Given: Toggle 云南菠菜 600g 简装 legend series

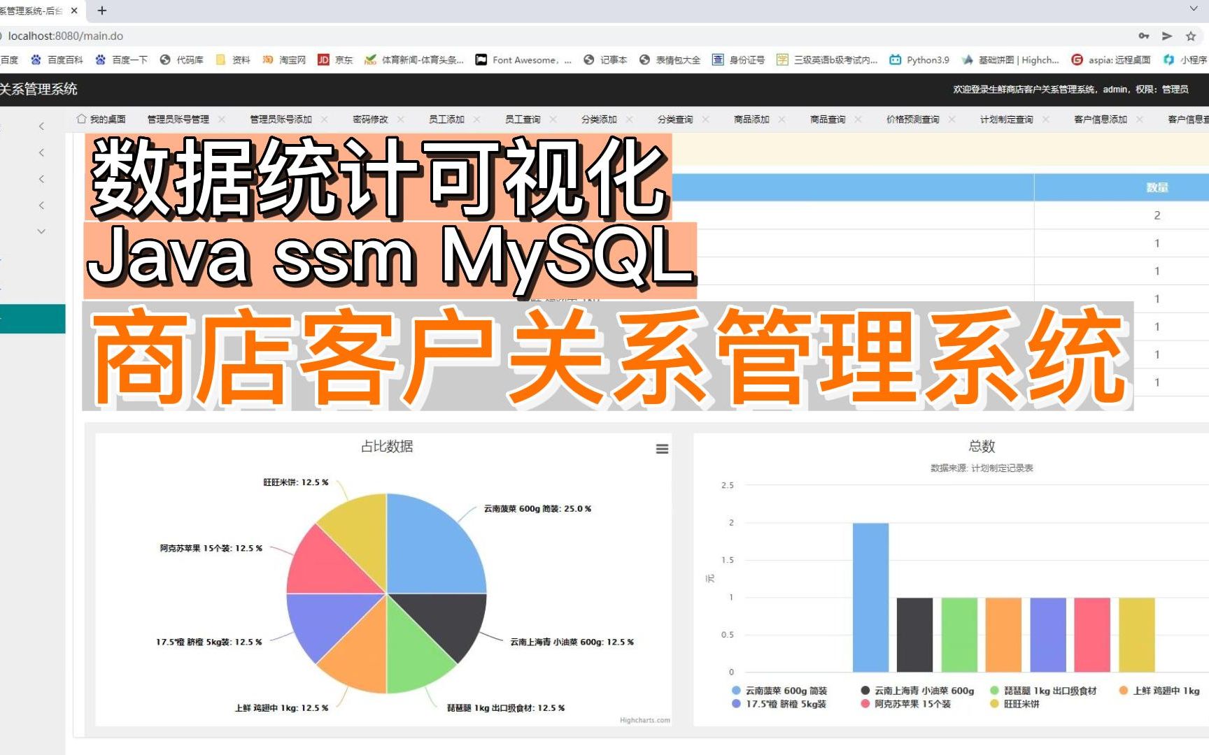Looking at the screenshot, I should point(779,690).
